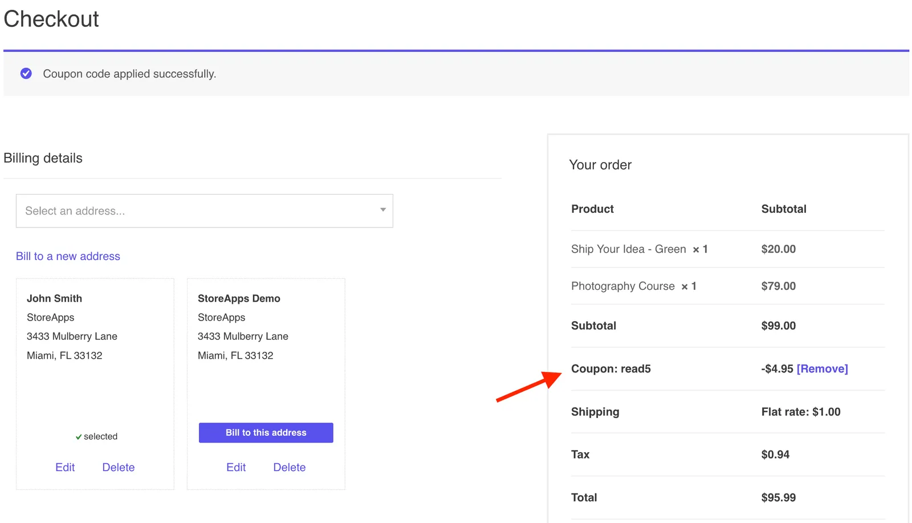
Task: Click the $99.00 subtotal amount
Action: point(779,326)
